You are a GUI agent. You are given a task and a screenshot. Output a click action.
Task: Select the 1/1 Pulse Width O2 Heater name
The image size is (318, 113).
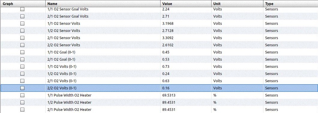coord(69,95)
